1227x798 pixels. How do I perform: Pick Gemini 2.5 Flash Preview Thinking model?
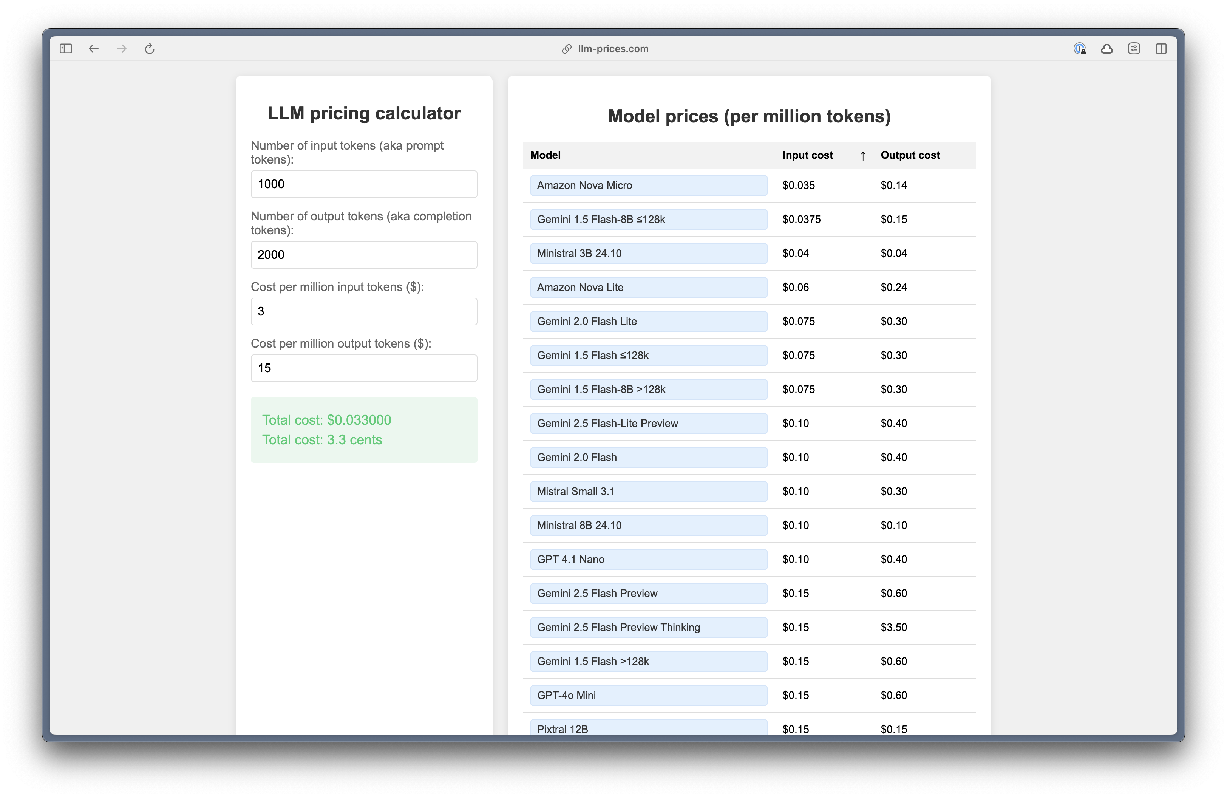tap(649, 628)
